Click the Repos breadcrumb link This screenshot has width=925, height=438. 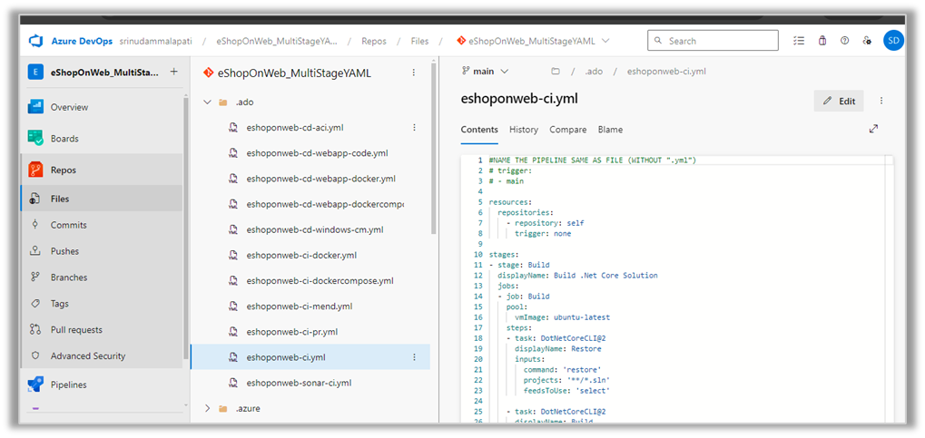(374, 42)
